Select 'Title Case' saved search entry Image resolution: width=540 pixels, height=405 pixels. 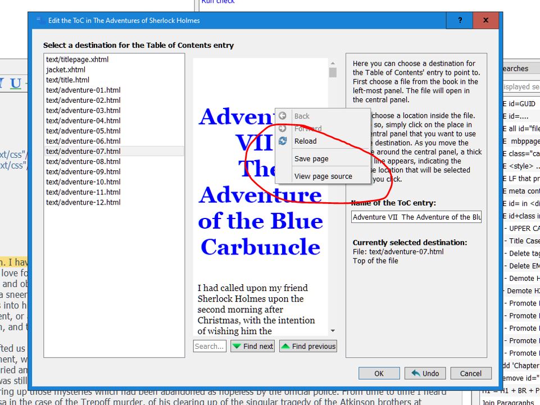click(x=521, y=241)
